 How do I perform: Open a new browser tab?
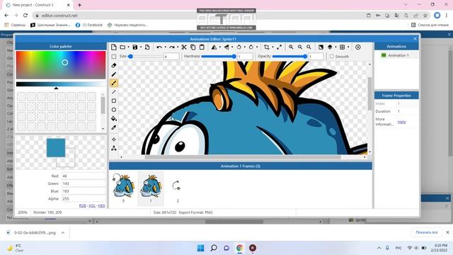[x=79, y=5]
